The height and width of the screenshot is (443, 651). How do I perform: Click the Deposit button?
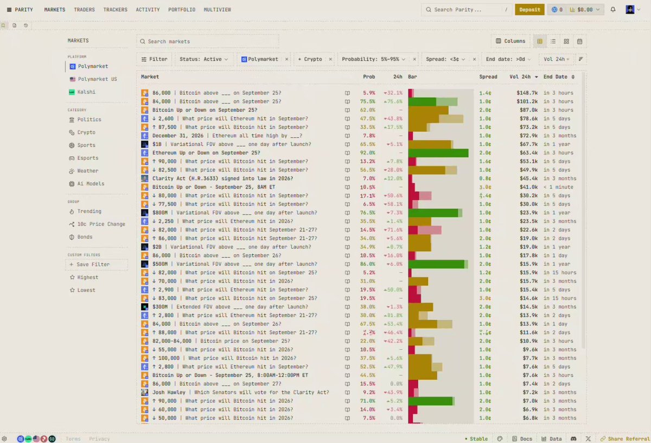[x=529, y=10]
